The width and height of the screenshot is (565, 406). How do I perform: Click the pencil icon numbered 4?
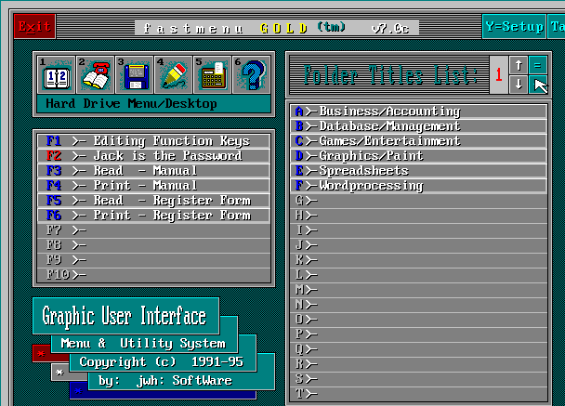point(173,75)
